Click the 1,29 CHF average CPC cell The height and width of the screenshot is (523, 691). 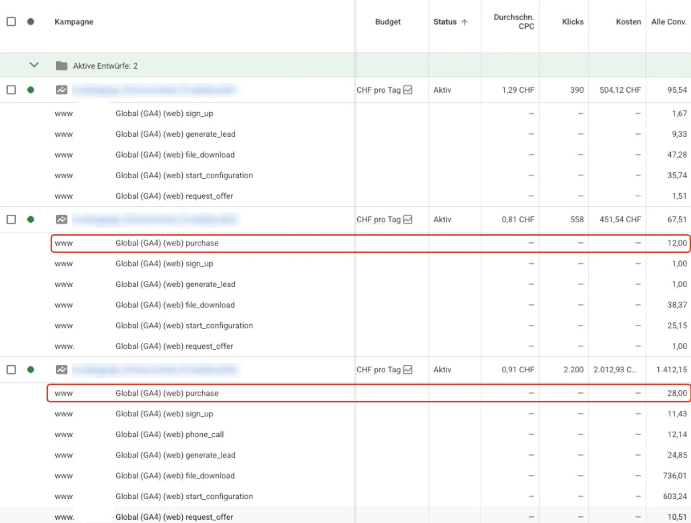click(518, 90)
